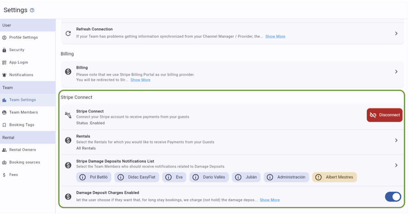Select the Pol Batlló member chip
The image size is (411, 224).
94,177
